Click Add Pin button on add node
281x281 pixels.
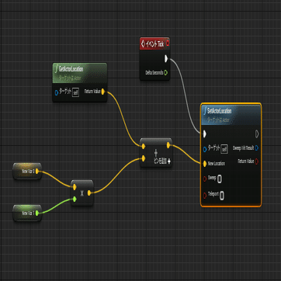pyautogui.click(x=162, y=161)
